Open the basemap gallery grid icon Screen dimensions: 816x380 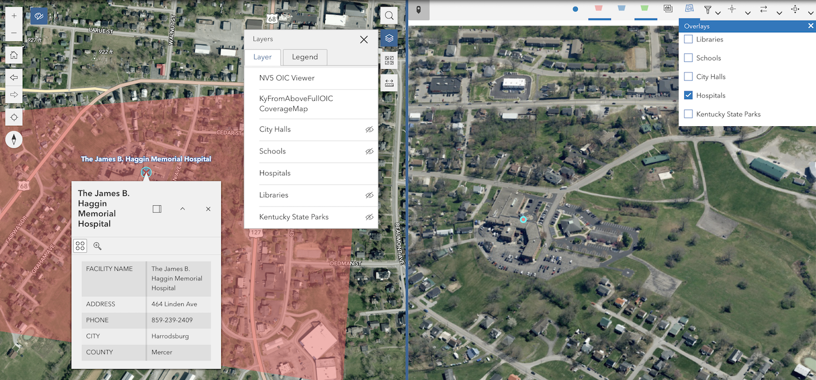click(389, 60)
